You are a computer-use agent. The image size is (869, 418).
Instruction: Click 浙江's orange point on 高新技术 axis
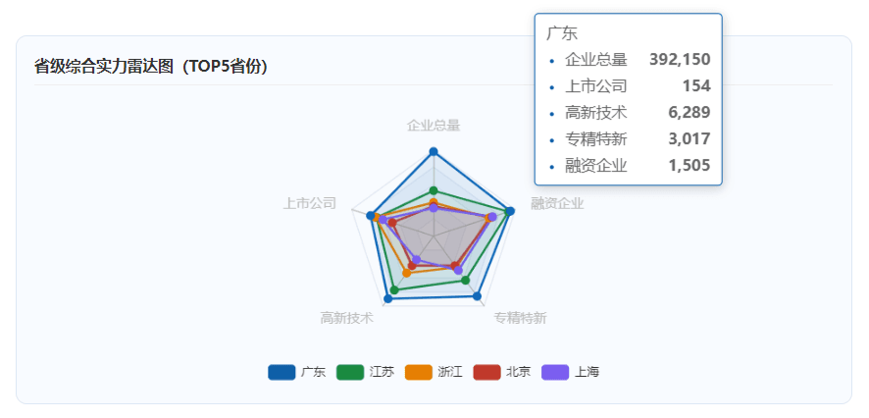tap(406, 273)
